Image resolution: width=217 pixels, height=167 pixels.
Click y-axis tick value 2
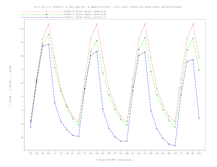coord(22,138)
